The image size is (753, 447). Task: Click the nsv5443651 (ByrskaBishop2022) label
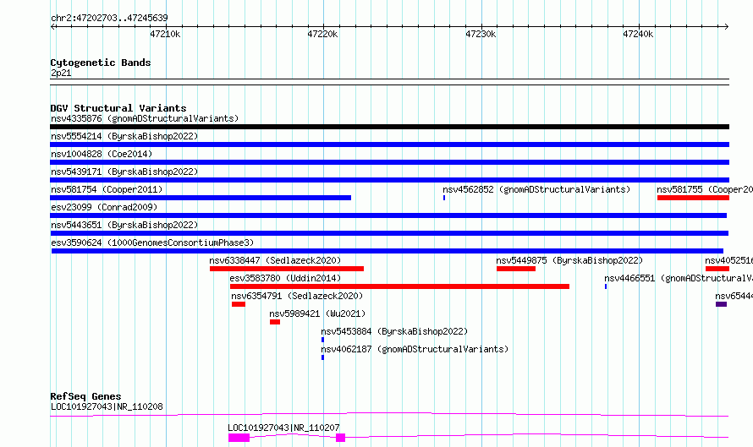(124, 225)
